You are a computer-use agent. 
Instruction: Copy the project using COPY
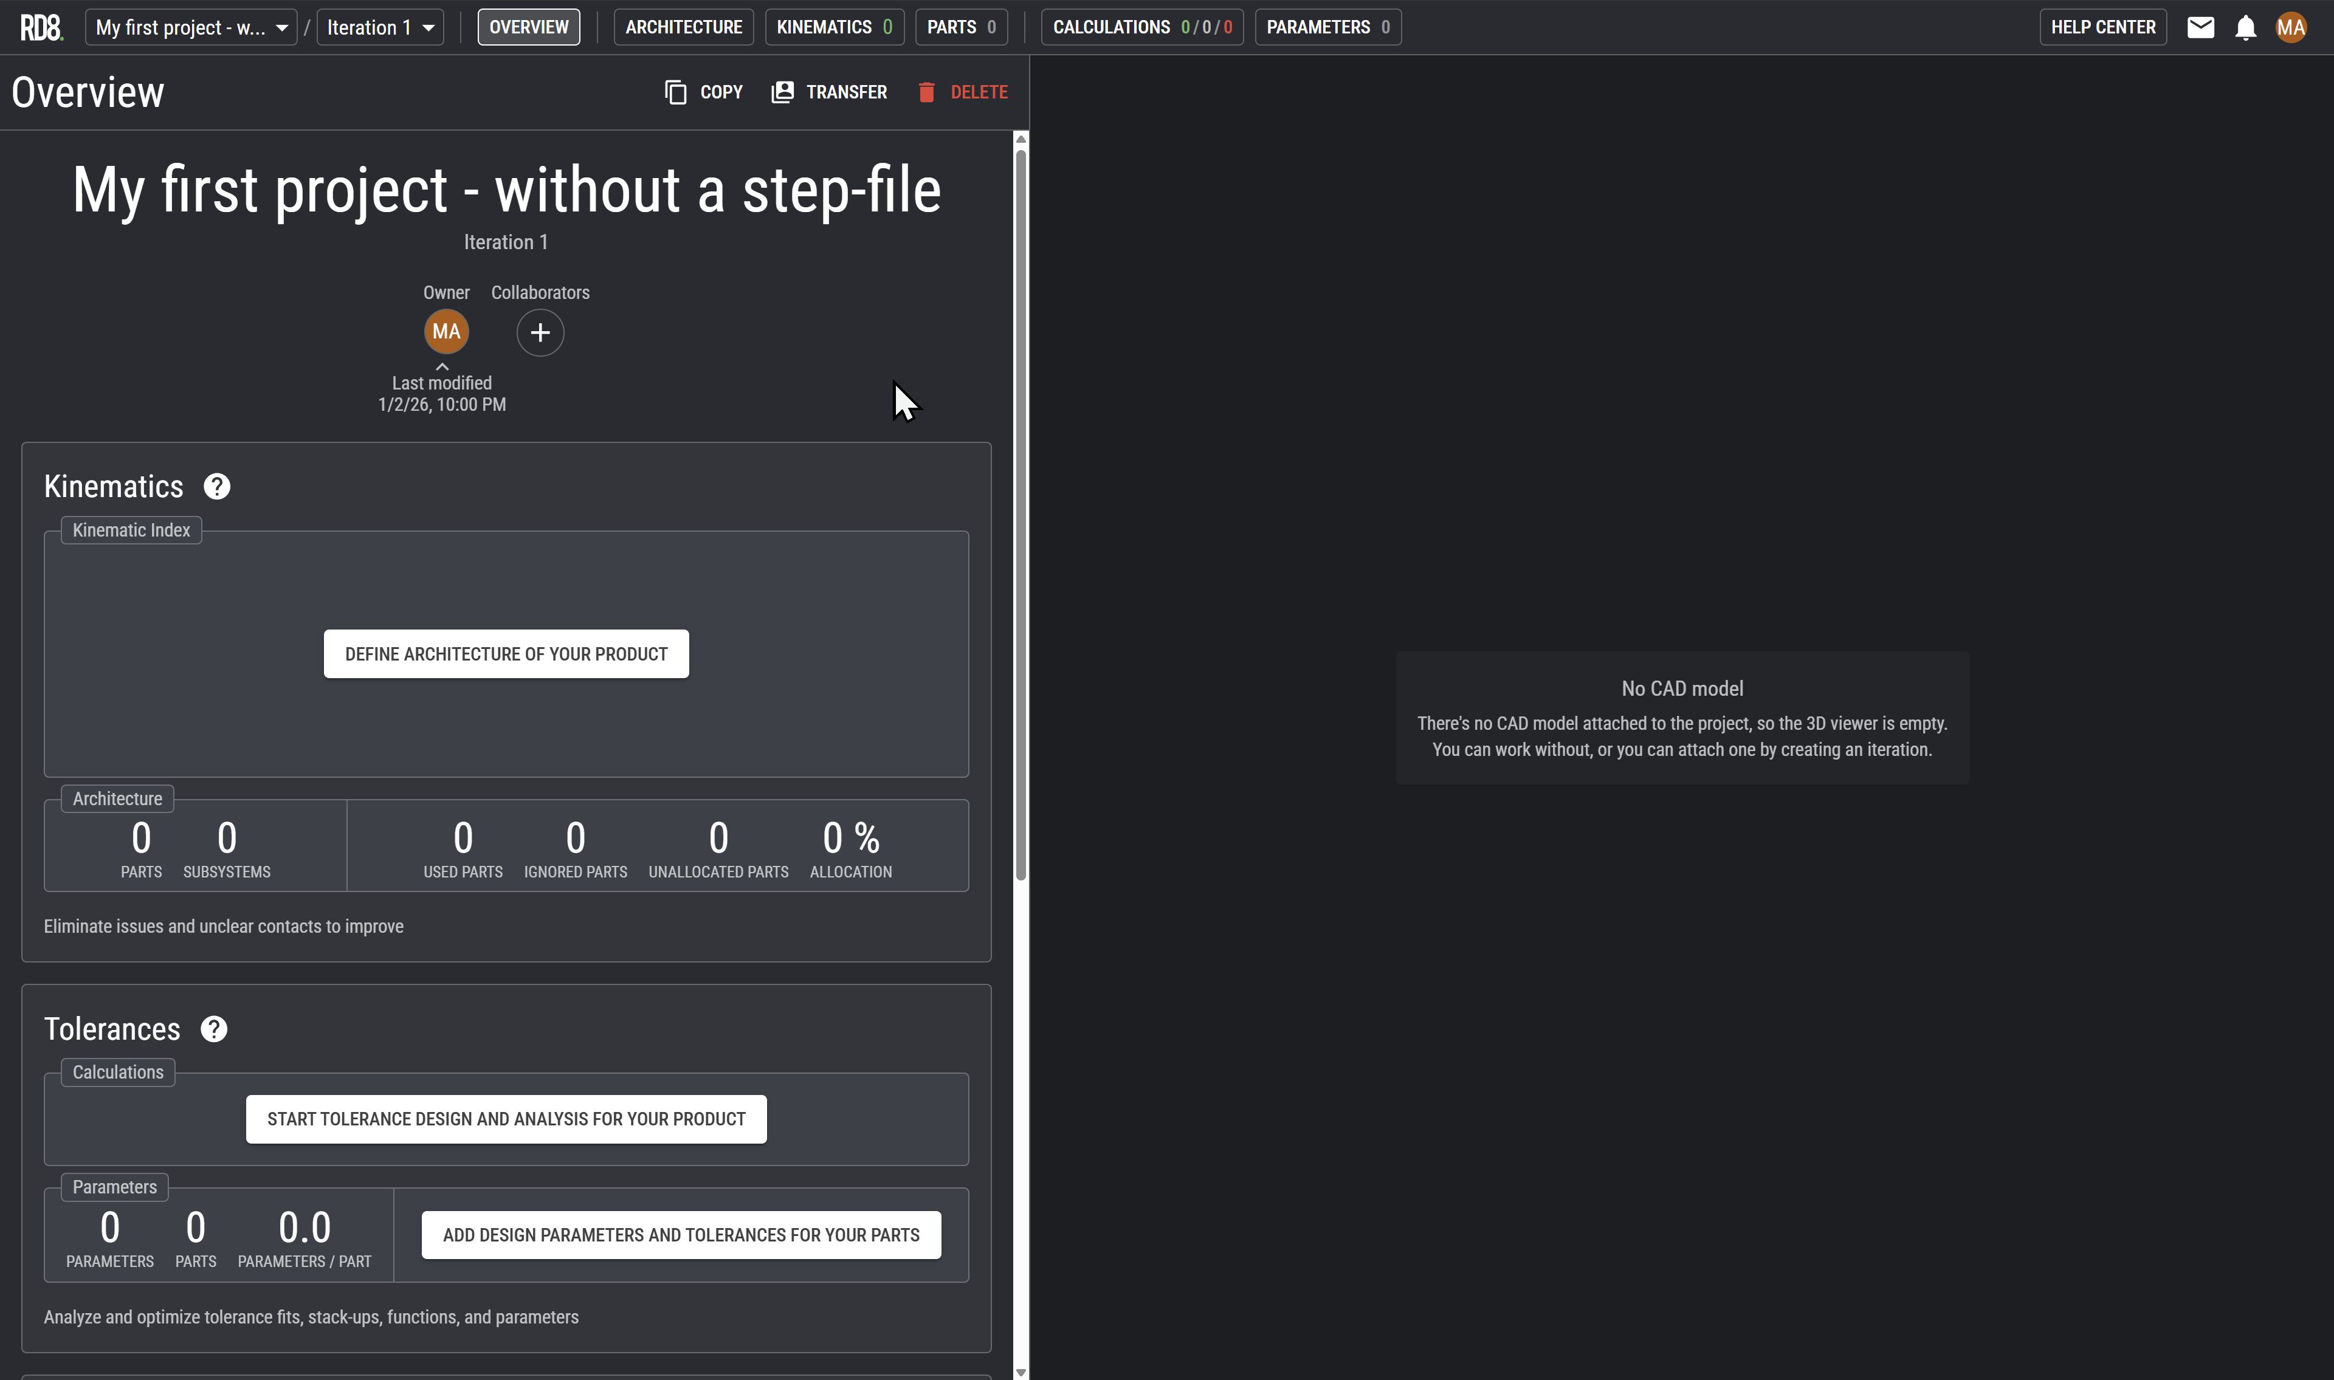click(704, 92)
